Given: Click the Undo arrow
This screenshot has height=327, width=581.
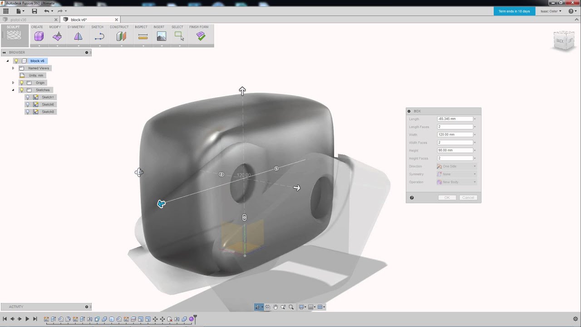Looking at the screenshot, I should click(x=46, y=11).
